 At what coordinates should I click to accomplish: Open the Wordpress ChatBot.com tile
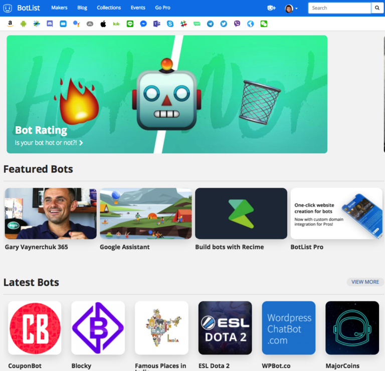(289, 328)
